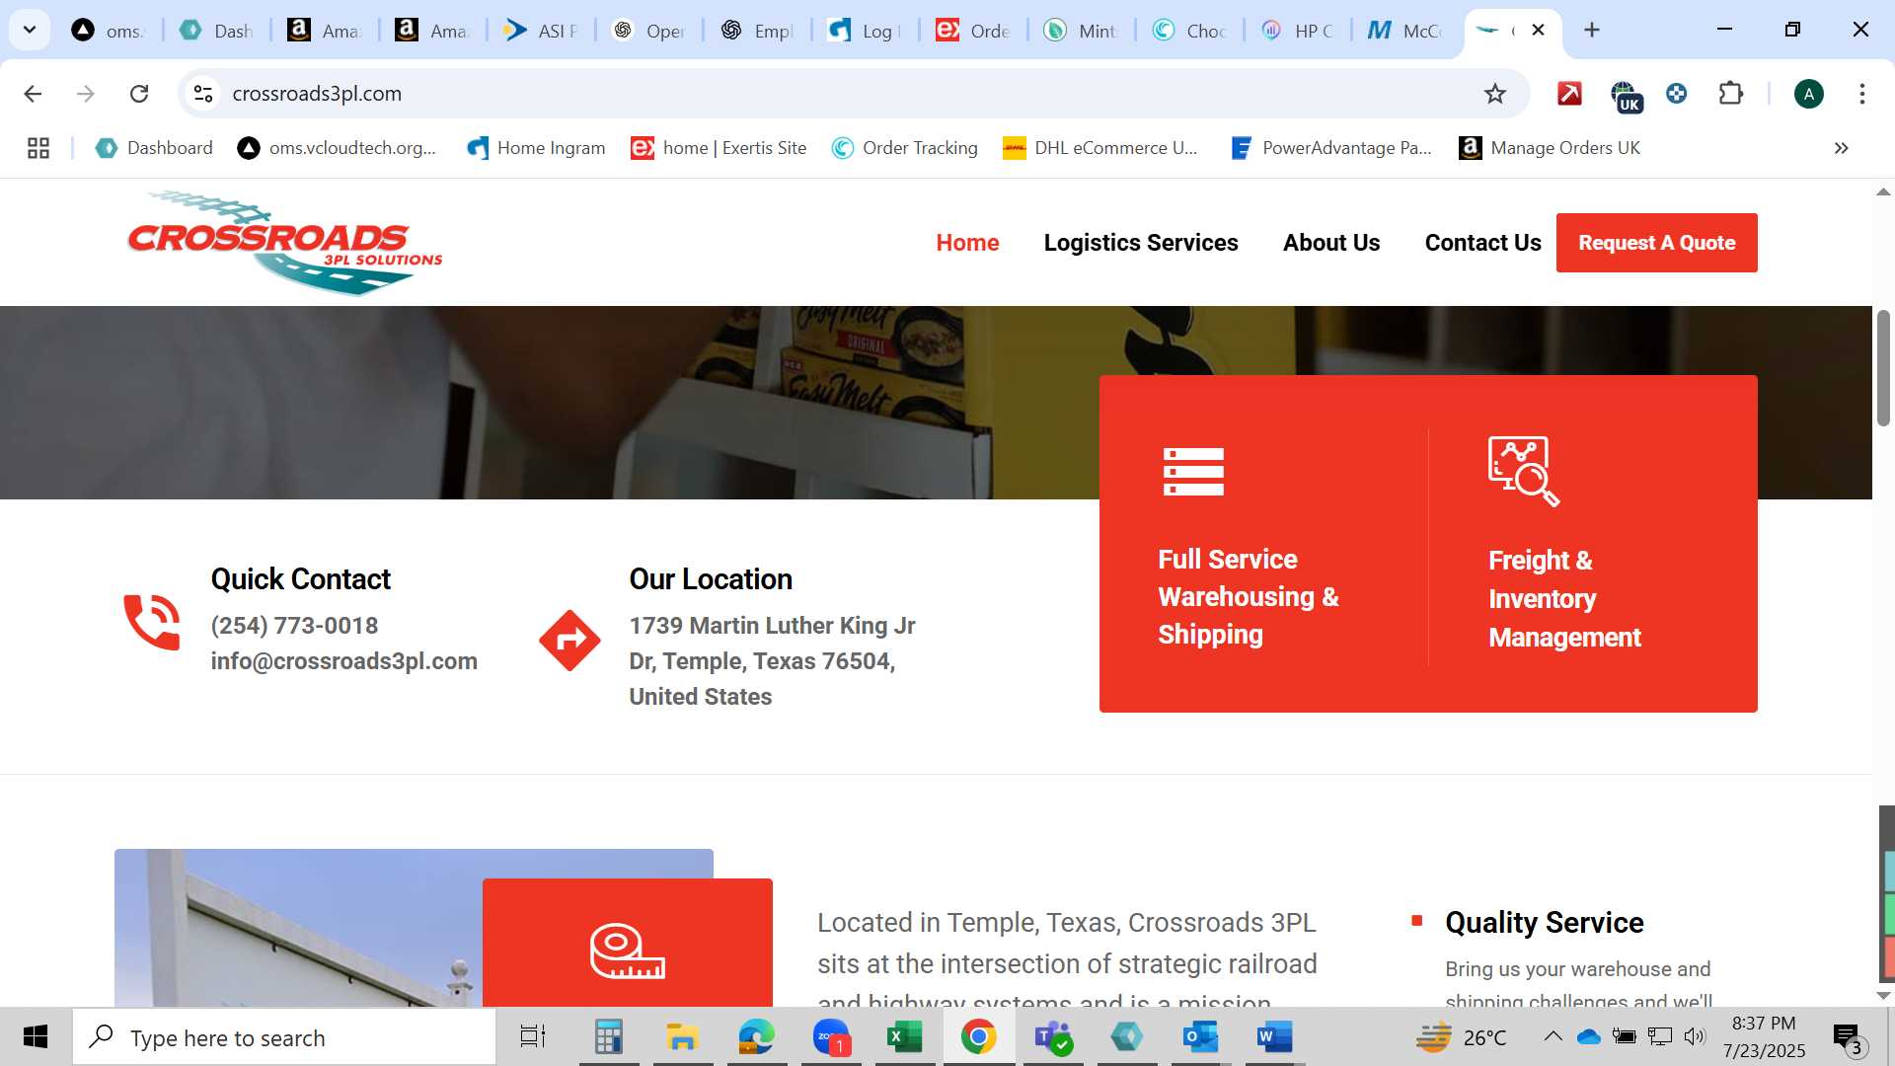1895x1066 pixels.
Task: View site information icon in address bar
Action: click(203, 94)
